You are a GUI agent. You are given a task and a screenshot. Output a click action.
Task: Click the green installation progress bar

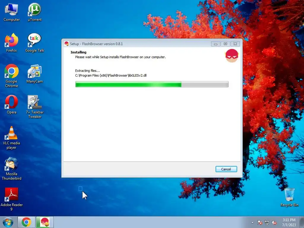pyautogui.click(x=152, y=84)
